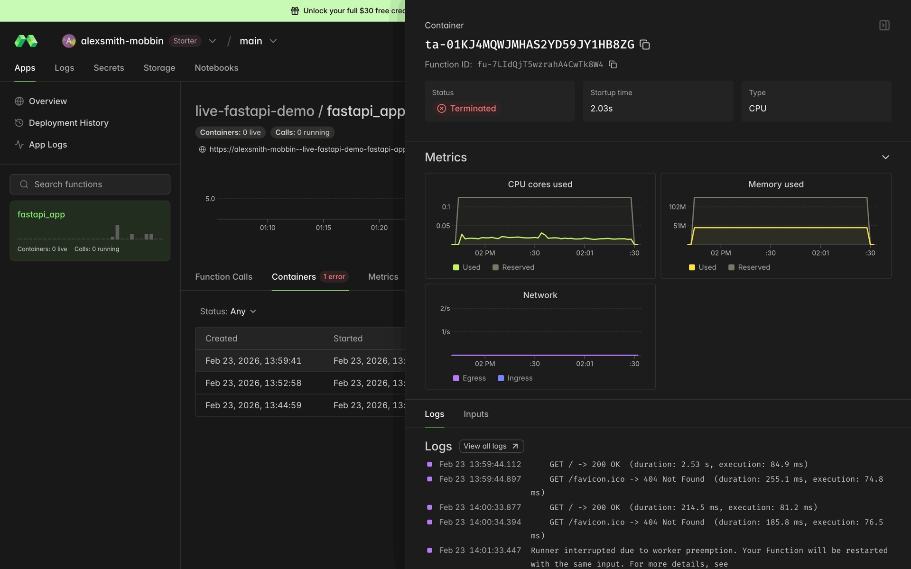The height and width of the screenshot is (569, 911).
Task: Click the 1 error badge
Action: (334, 277)
